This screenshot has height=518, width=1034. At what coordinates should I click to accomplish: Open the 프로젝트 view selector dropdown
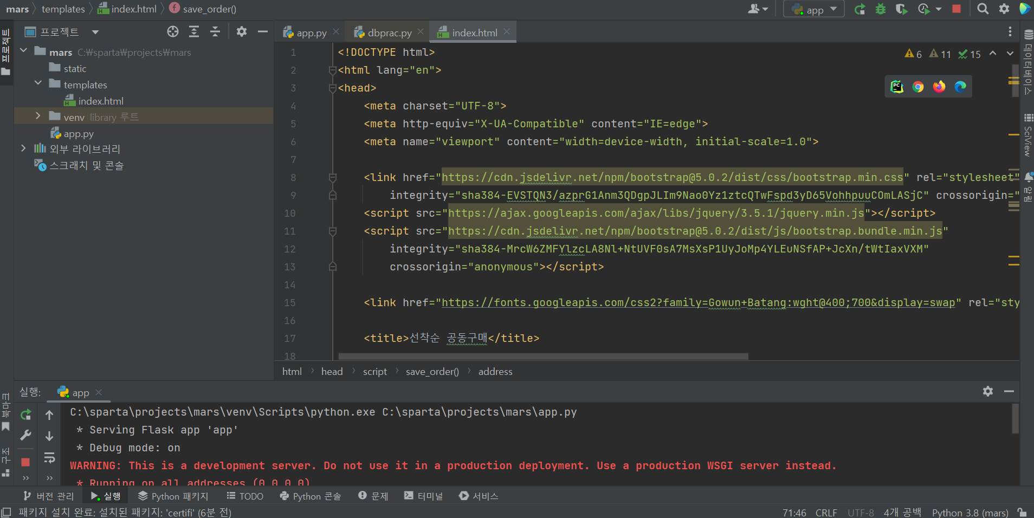[62, 32]
